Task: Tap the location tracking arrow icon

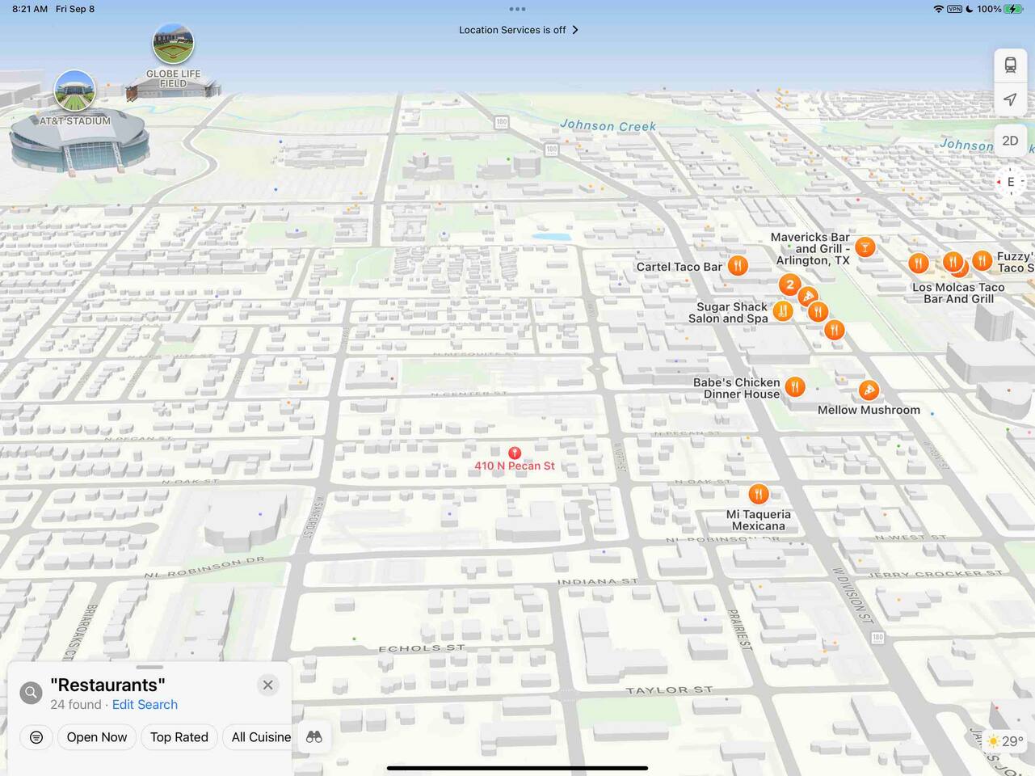Action: [x=1010, y=99]
